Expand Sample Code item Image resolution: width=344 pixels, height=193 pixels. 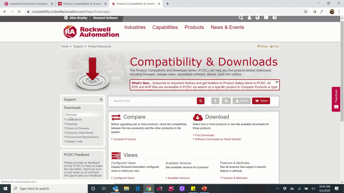74,142
